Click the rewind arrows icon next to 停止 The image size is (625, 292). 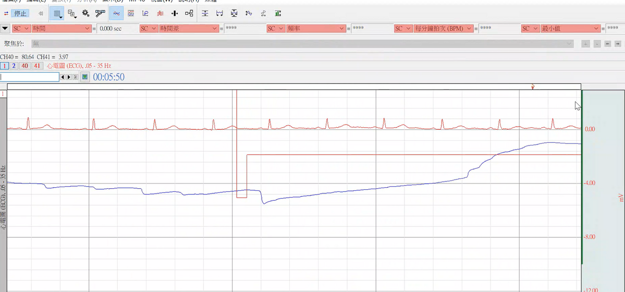[41, 14]
